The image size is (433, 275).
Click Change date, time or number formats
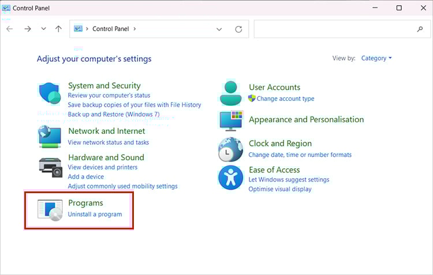pyautogui.click(x=300, y=155)
